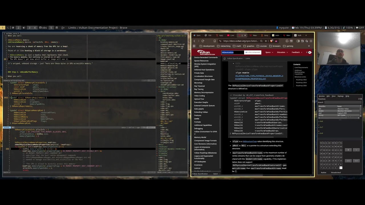Select workspace 1 in the status bar
365x205 pixels.
3,28
